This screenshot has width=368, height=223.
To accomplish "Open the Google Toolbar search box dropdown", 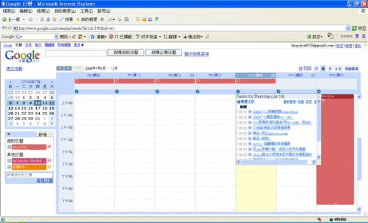I will (56, 37).
